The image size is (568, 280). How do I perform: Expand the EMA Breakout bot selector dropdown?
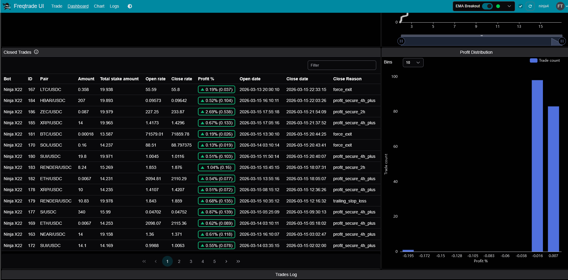509,6
